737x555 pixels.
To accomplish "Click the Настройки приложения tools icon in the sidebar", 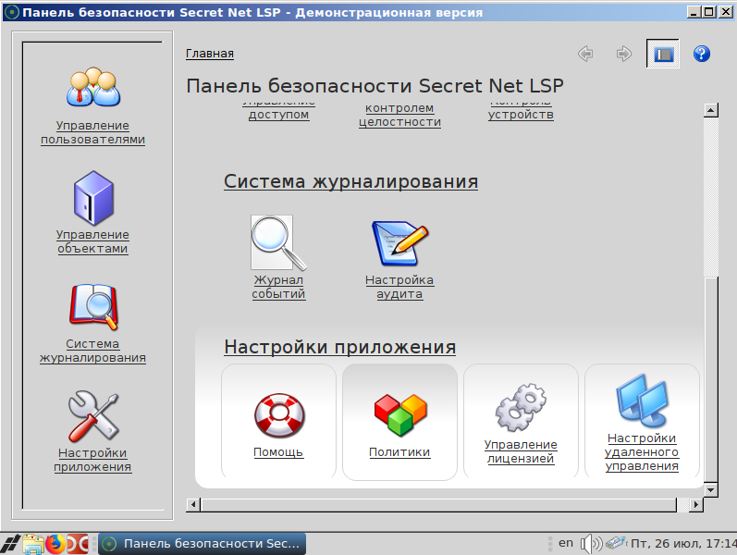I will coord(93,416).
